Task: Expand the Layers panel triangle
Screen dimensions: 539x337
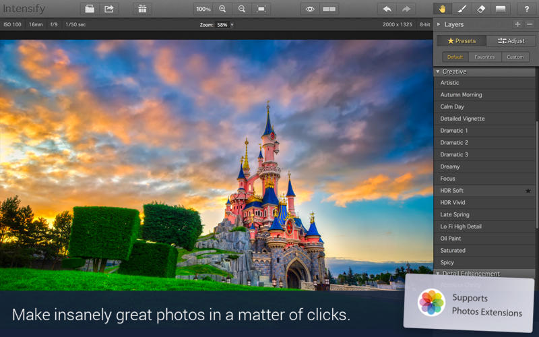Action: point(439,24)
